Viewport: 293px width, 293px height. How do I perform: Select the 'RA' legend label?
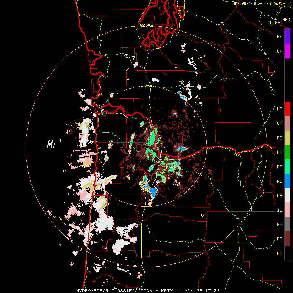[279, 167]
